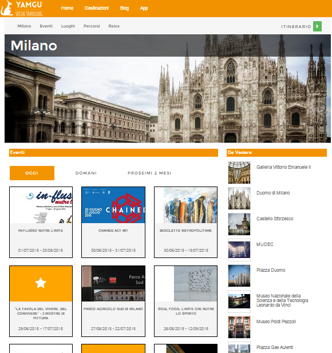Click the Castello Sforzesco link
This screenshot has width=332, height=353.
pyautogui.click(x=275, y=219)
